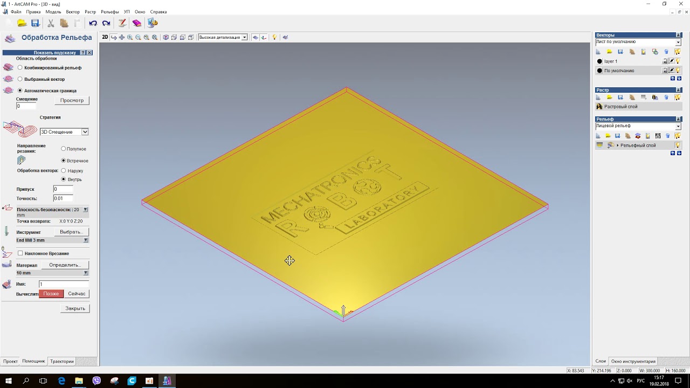Select Автоматическая граница option
The width and height of the screenshot is (690, 388).
click(x=20, y=91)
